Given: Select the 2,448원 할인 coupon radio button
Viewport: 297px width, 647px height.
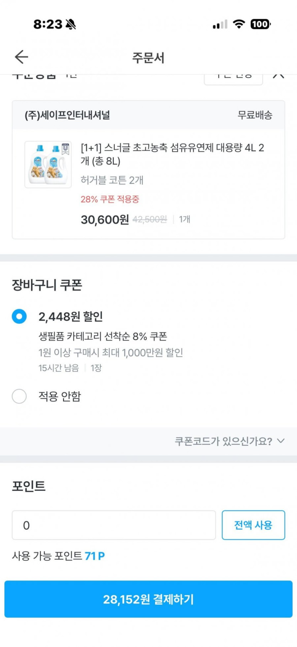Looking at the screenshot, I should [x=19, y=316].
